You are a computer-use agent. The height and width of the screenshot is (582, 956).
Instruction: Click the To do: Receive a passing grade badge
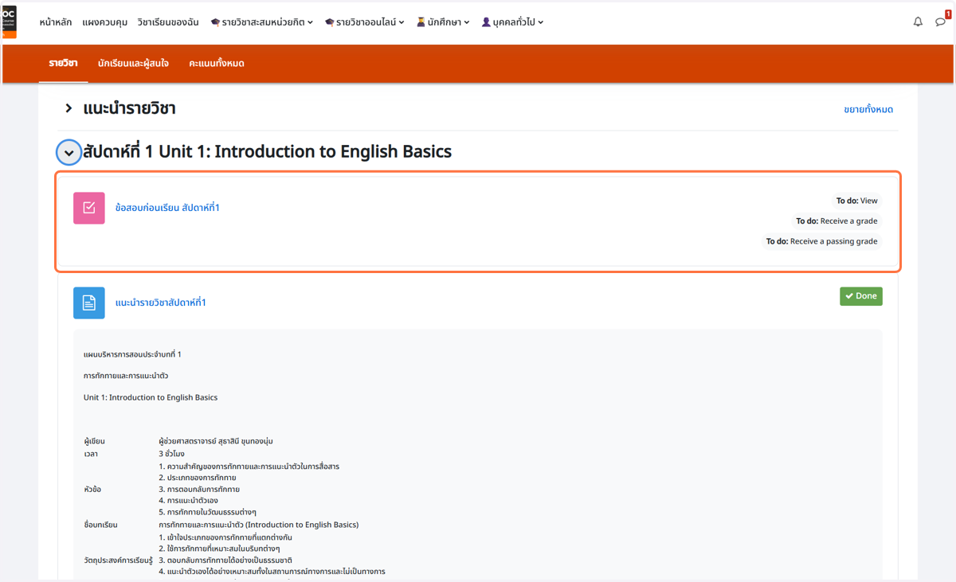[x=822, y=241]
